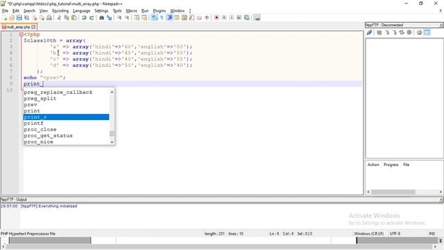Zoom in using toolbar icon
This screenshot has width=444, height=250.
coord(119,18)
